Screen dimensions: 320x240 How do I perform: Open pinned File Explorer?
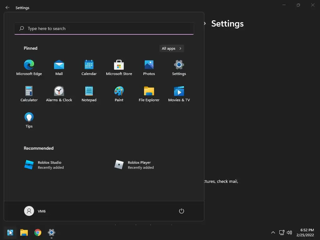(x=149, y=94)
